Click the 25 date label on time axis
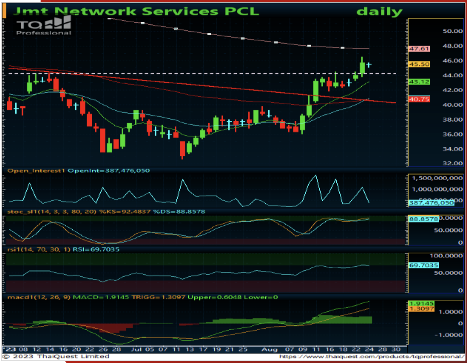The height and width of the screenshot is (363, 467). coord(242,349)
